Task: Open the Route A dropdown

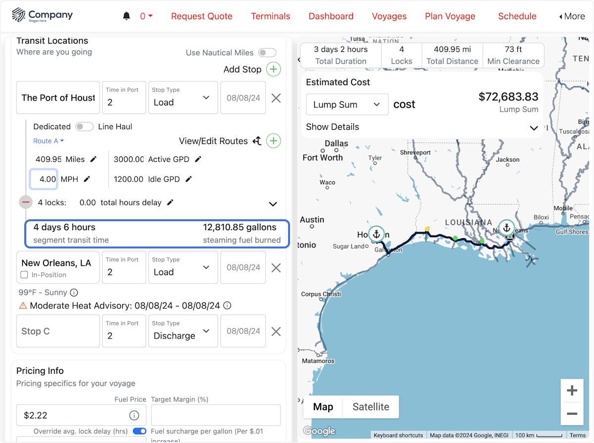Action: [x=49, y=141]
